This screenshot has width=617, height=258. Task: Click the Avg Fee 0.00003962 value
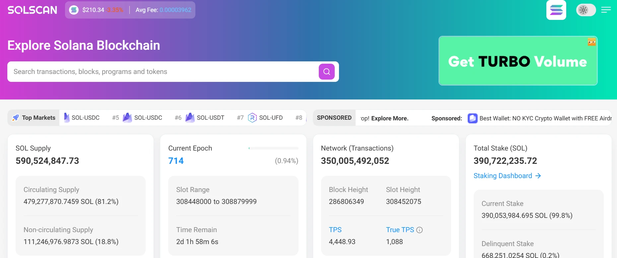175,10
